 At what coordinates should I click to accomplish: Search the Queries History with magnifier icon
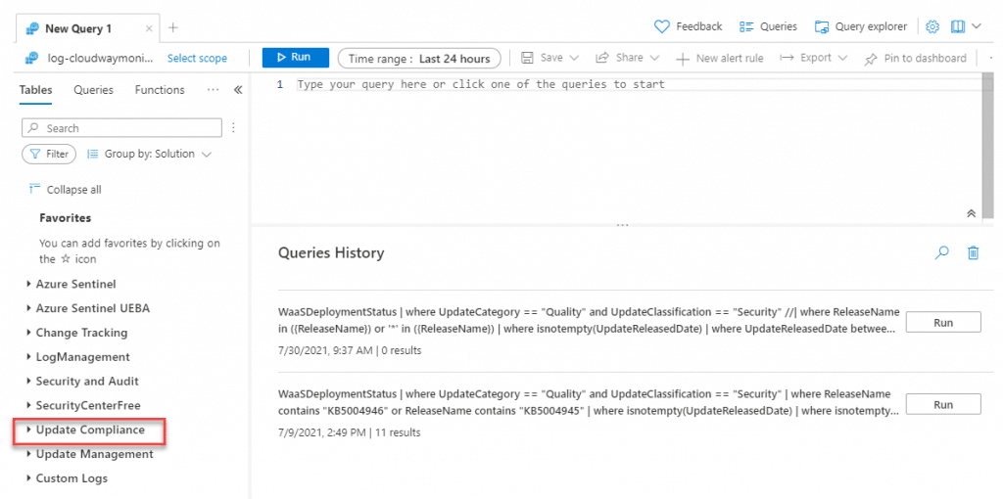[941, 252]
